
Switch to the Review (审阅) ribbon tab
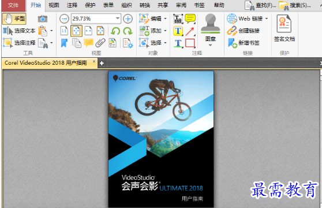tap(181, 5)
